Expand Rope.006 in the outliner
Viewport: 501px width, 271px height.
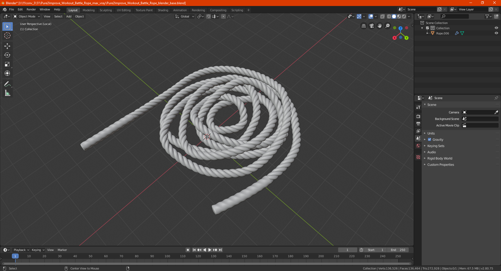pyautogui.click(x=427, y=33)
